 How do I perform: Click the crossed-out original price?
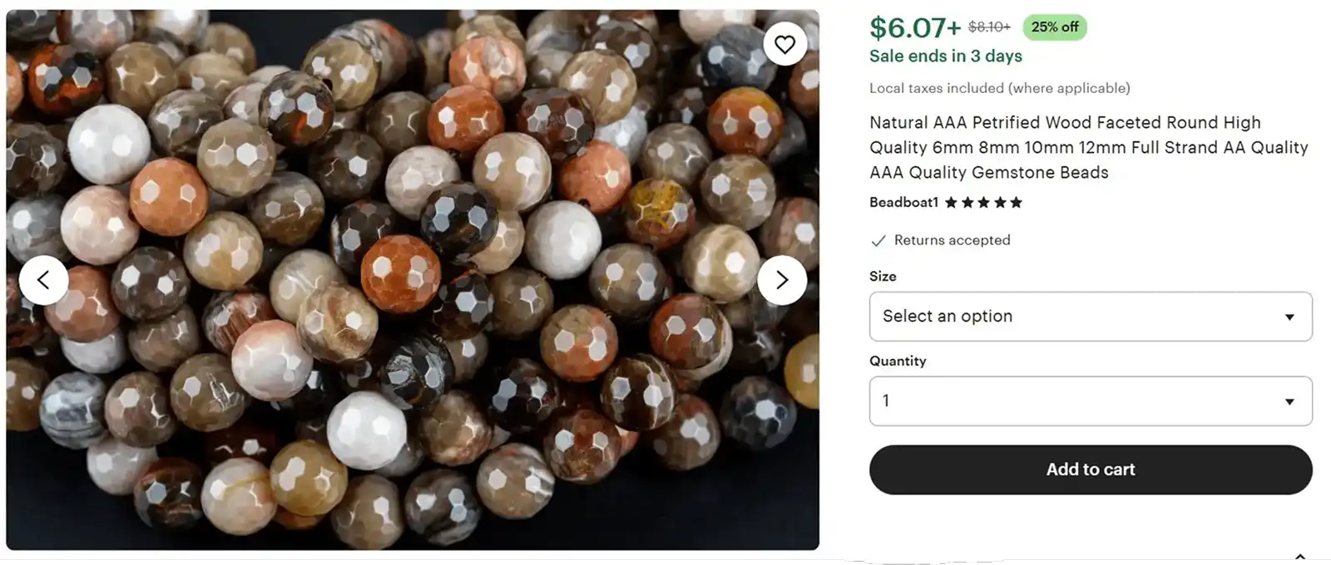(x=990, y=27)
